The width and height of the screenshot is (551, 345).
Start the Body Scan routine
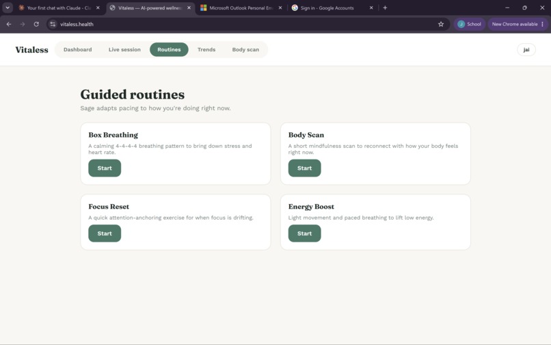pos(304,168)
